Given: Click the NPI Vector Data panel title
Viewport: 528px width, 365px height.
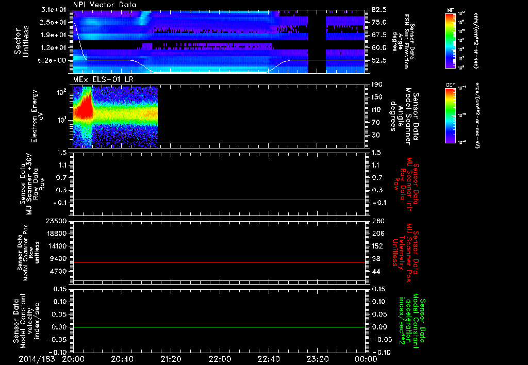Looking at the screenshot, I should (105, 5).
